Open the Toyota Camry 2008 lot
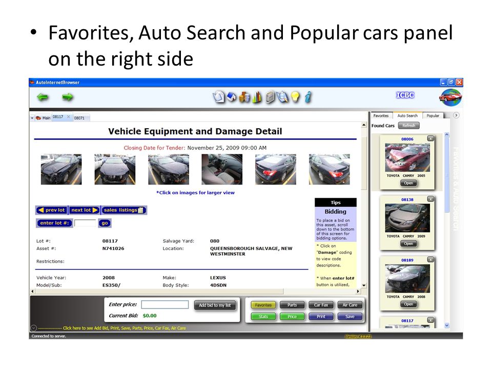Image resolution: width=492 pixels, height=369 pixels. [x=408, y=304]
